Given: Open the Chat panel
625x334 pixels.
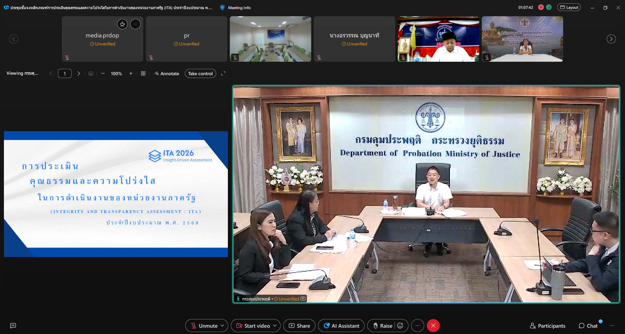Looking at the screenshot, I should (x=588, y=326).
